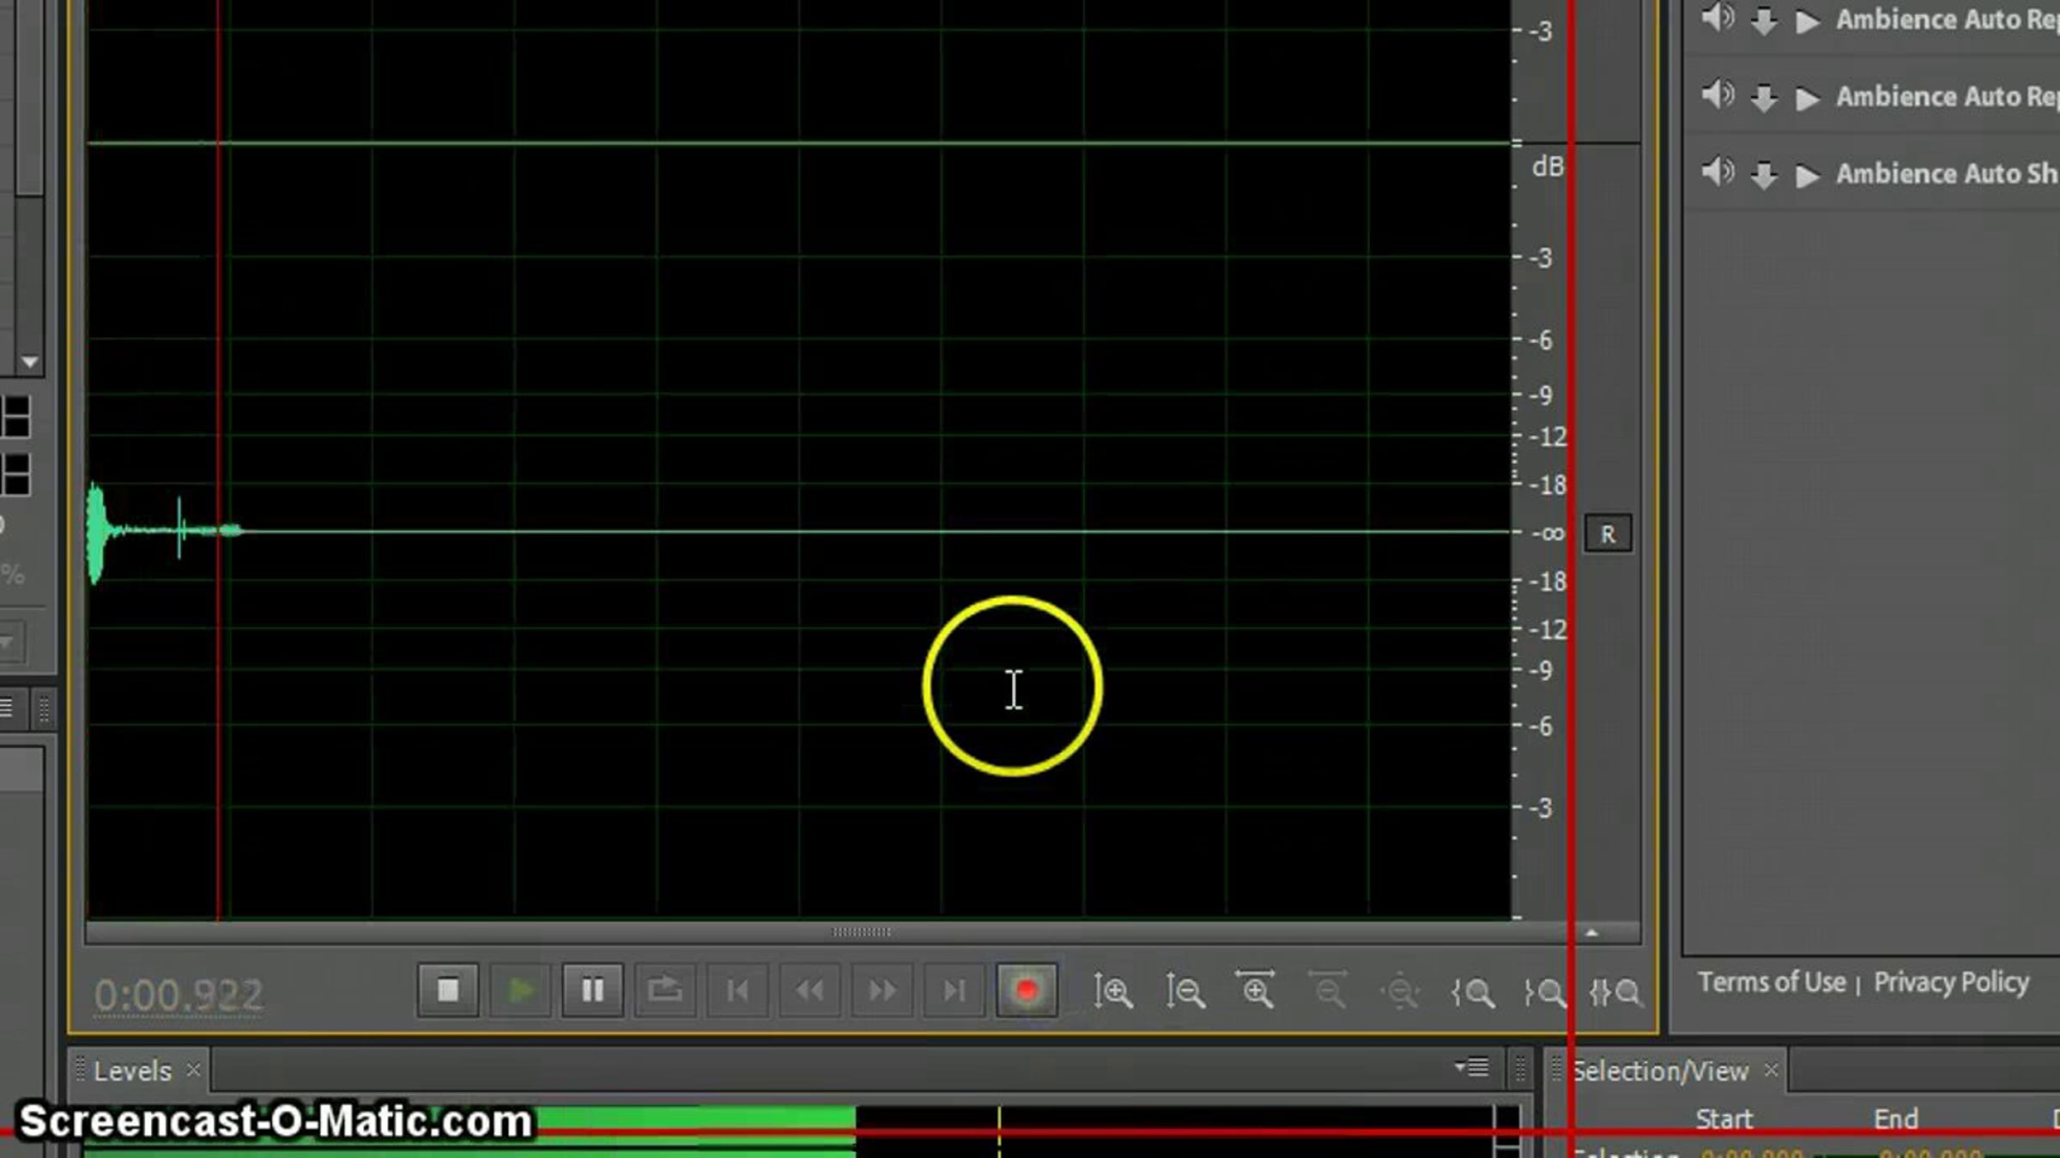This screenshot has width=2060, height=1158.
Task: Click the Stop transport button
Action: point(447,991)
